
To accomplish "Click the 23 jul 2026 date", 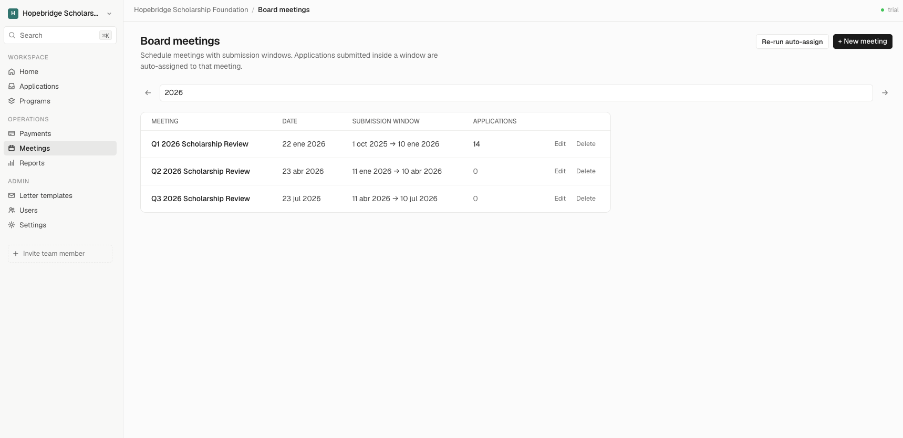I will tap(302, 199).
